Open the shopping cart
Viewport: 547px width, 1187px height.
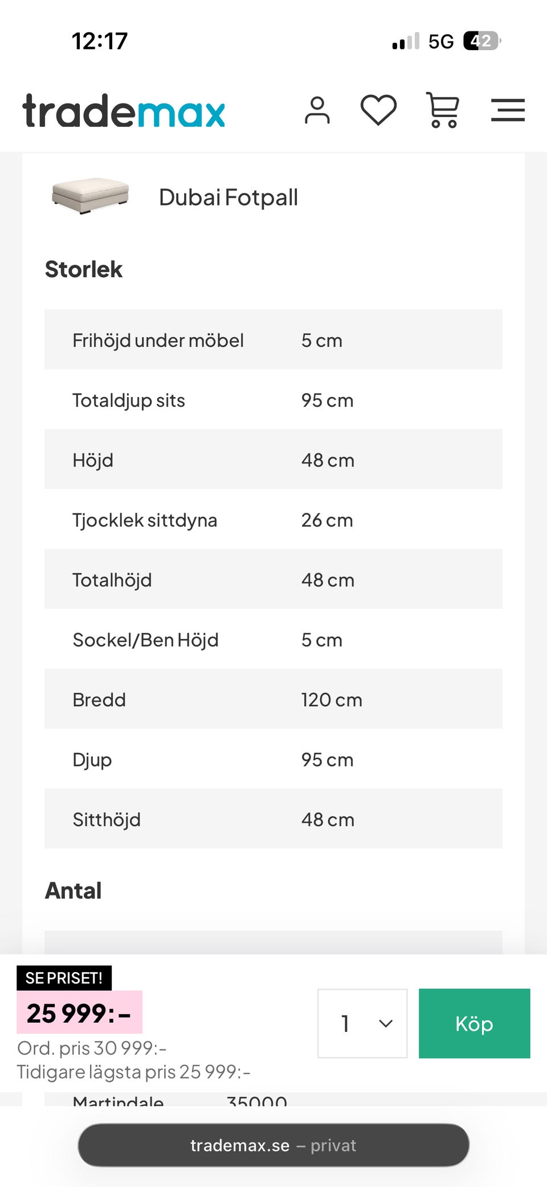[443, 110]
